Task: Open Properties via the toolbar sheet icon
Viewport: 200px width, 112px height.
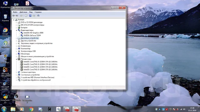Action: [26, 16]
